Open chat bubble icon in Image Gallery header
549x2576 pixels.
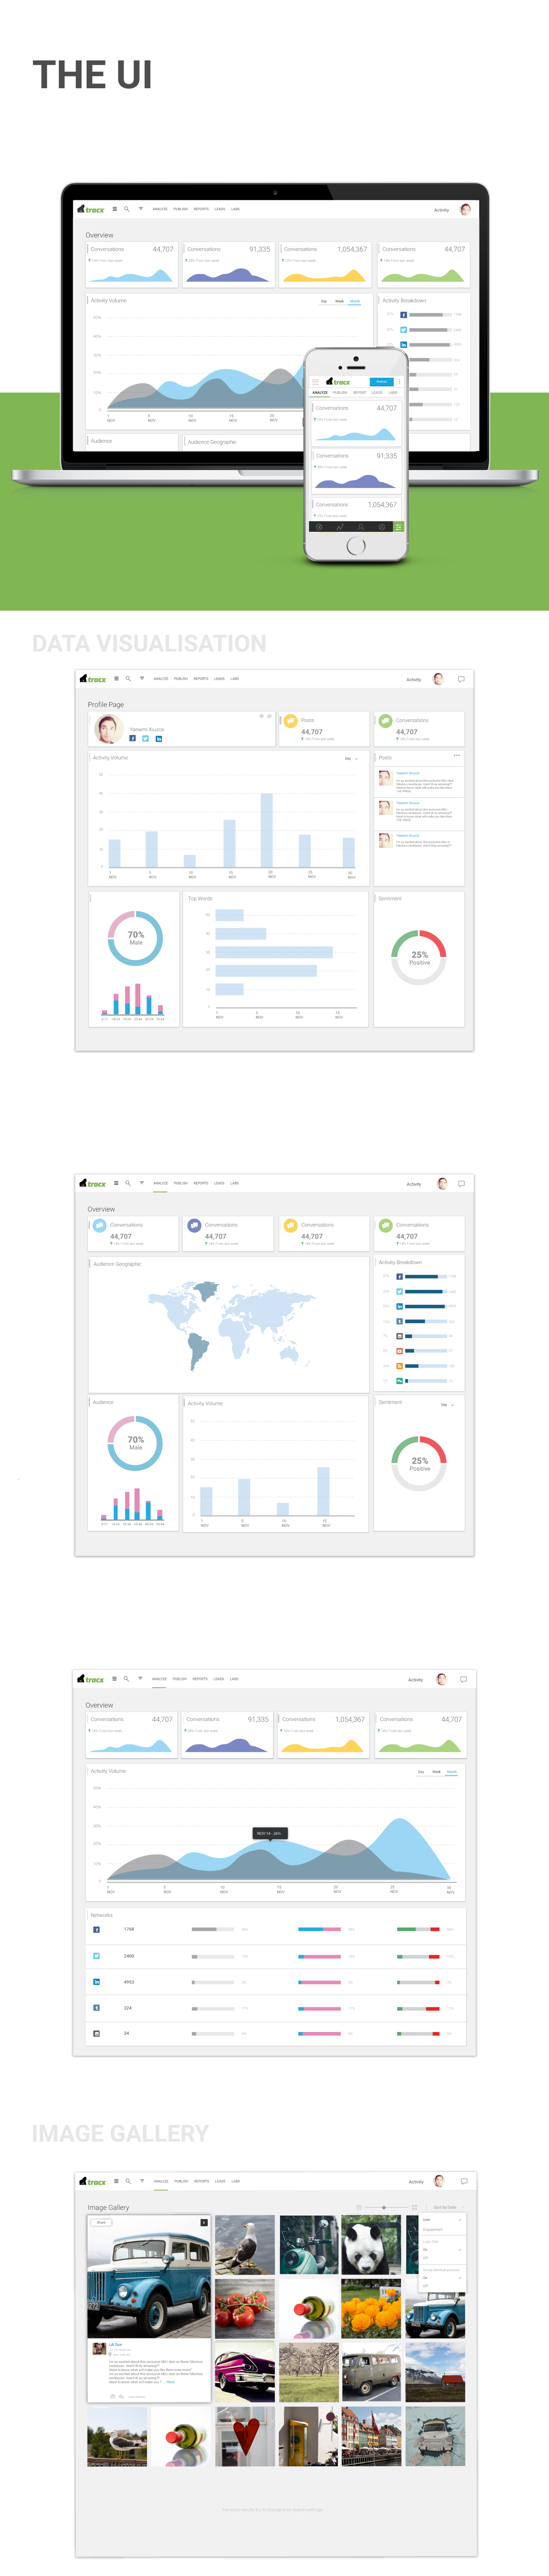click(x=464, y=2181)
